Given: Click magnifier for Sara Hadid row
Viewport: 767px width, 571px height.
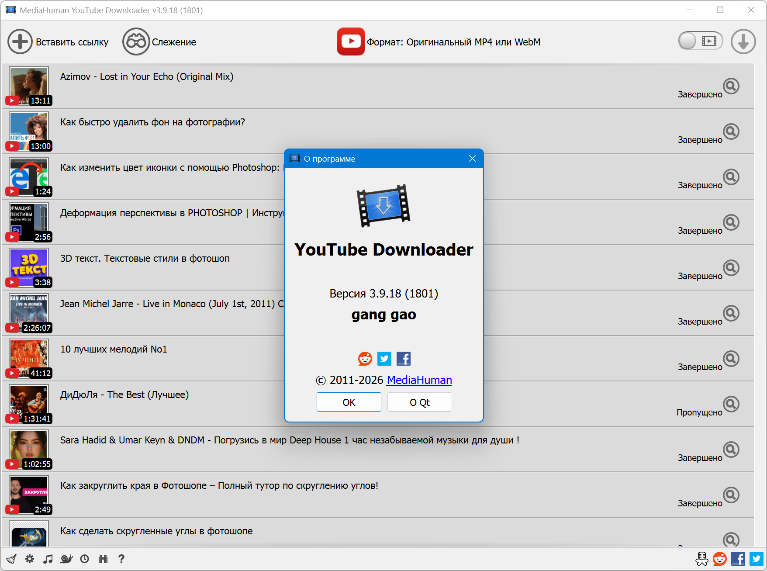Looking at the screenshot, I should [x=731, y=450].
